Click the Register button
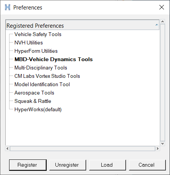The width and height of the screenshot is (170, 175). click(x=28, y=165)
